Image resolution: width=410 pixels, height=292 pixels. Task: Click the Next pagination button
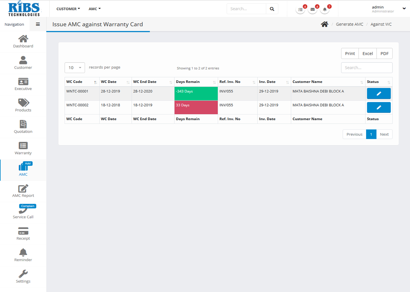[x=384, y=134]
